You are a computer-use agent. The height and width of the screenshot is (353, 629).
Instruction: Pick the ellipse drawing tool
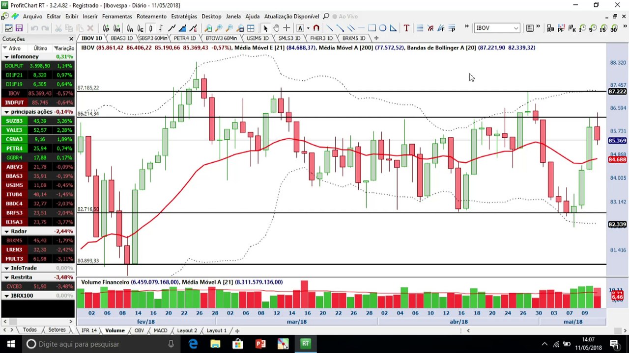pyautogui.click(x=383, y=28)
